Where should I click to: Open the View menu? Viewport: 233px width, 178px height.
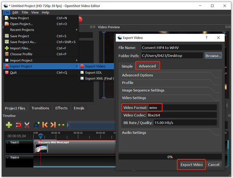pyautogui.click(x=35, y=12)
